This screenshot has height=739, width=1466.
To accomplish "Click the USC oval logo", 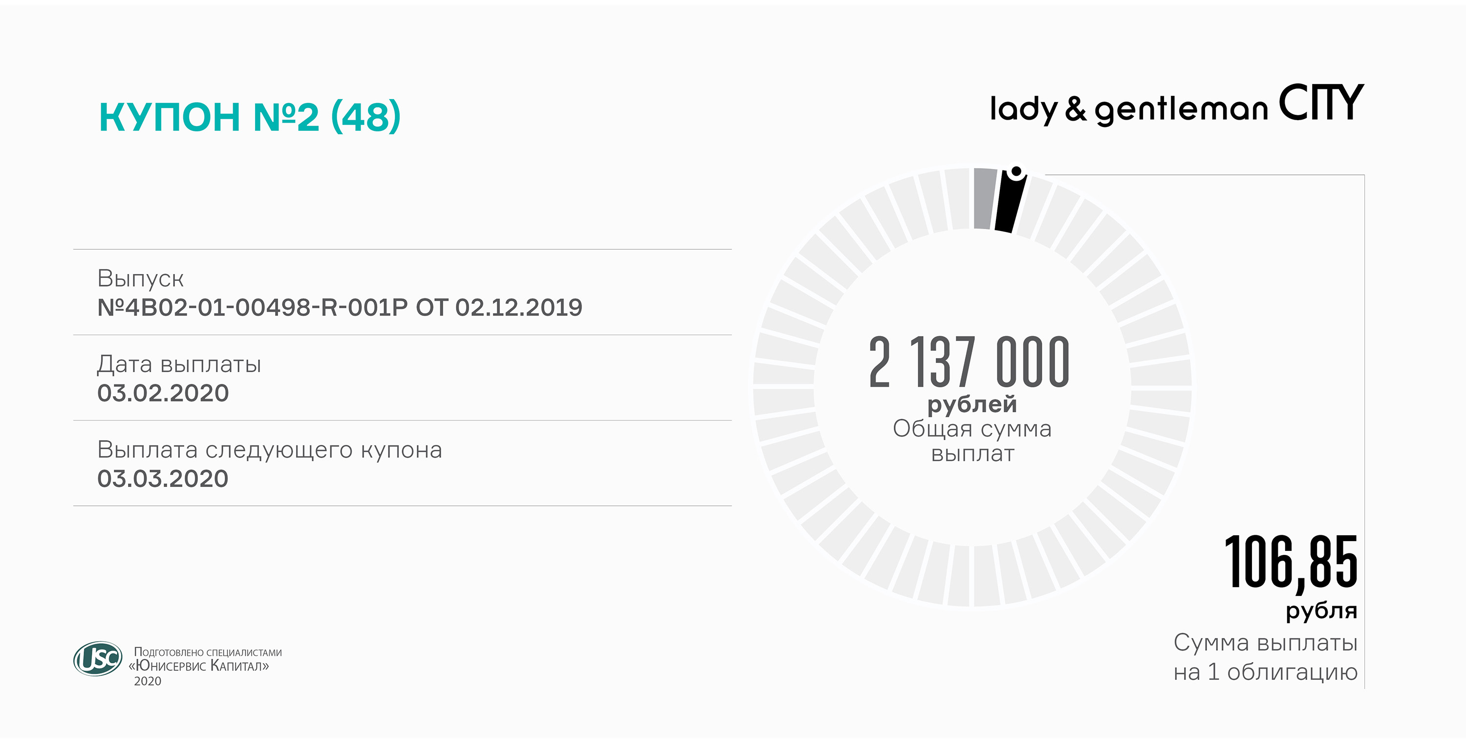I will 98,659.
